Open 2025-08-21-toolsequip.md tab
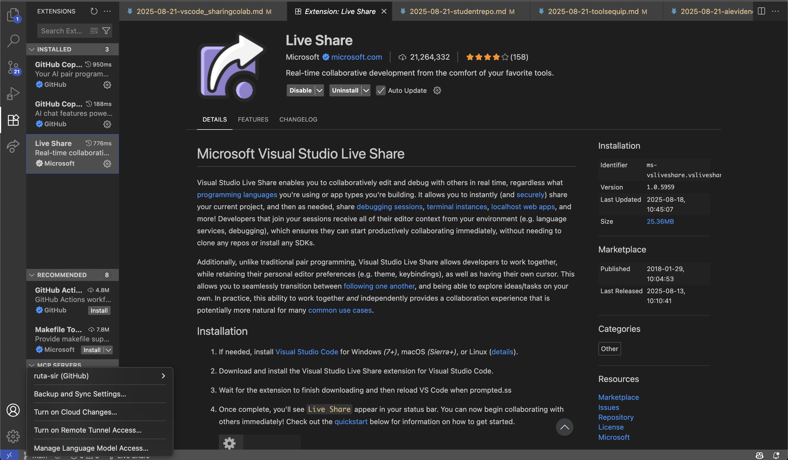The width and height of the screenshot is (788, 460). (x=596, y=11)
